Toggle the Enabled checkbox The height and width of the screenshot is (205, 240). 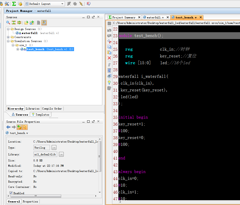coord(11,193)
